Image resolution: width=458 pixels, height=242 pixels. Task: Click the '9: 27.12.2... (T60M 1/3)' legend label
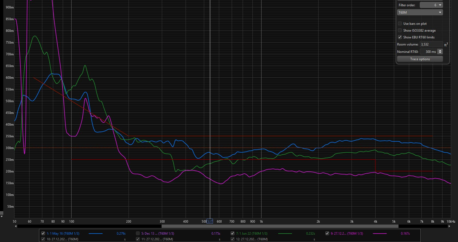tap(347, 234)
